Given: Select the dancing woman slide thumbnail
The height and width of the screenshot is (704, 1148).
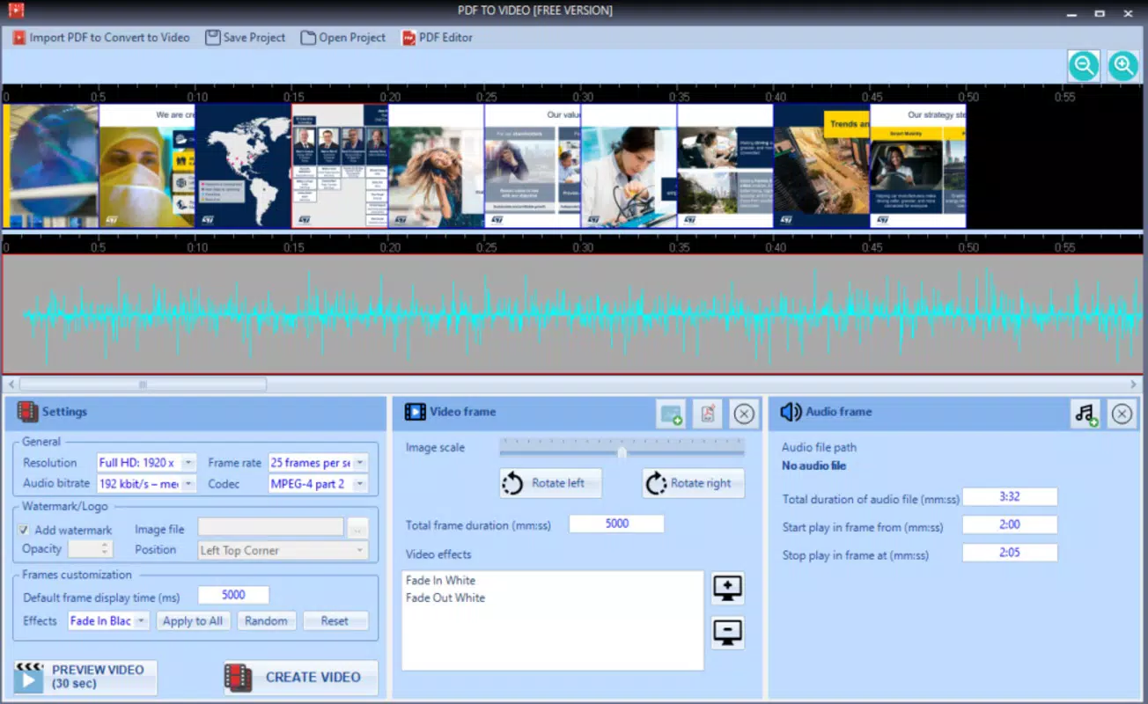Looking at the screenshot, I should (x=437, y=166).
